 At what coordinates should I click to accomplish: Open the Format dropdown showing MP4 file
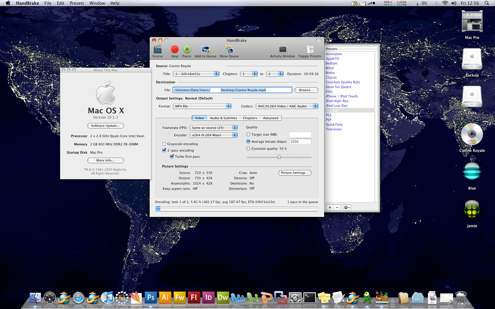pos(202,106)
